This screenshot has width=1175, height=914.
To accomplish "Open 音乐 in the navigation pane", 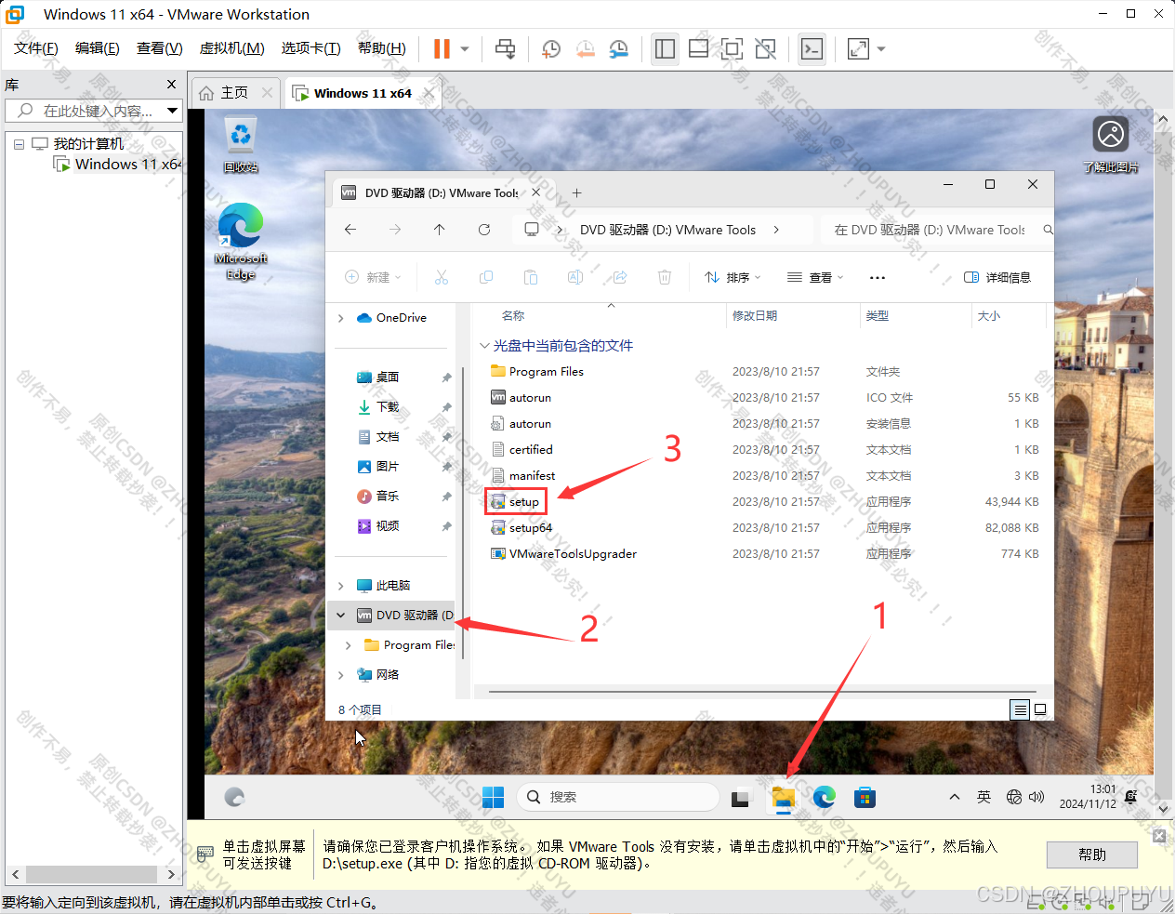I will pos(388,497).
